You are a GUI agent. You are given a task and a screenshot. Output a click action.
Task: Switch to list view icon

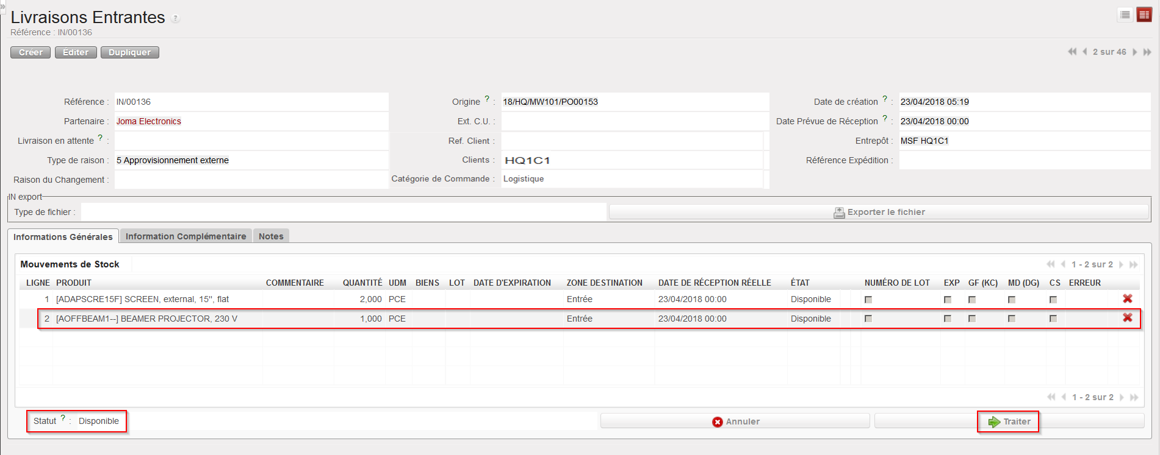pyautogui.click(x=1125, y=15)
